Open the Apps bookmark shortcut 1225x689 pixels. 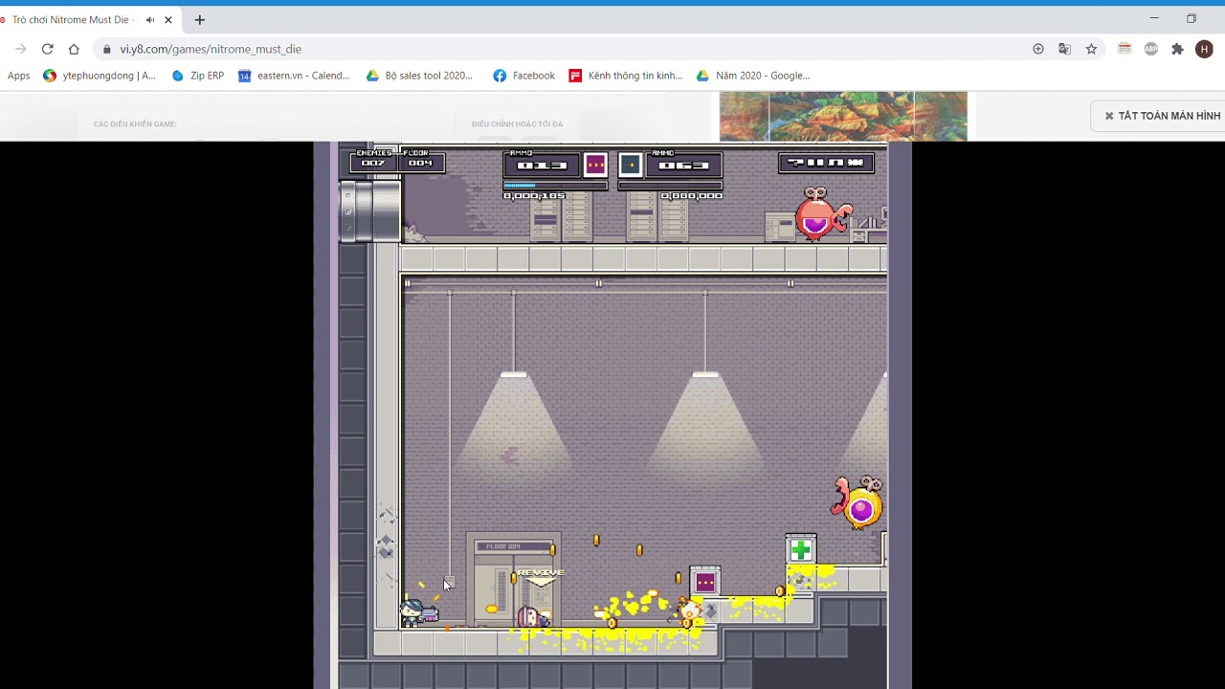click(19, 76)
